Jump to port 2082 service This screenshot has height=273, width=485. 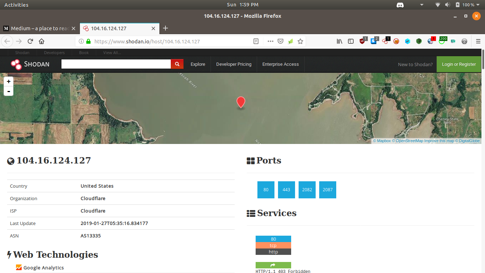pos(307,190)
